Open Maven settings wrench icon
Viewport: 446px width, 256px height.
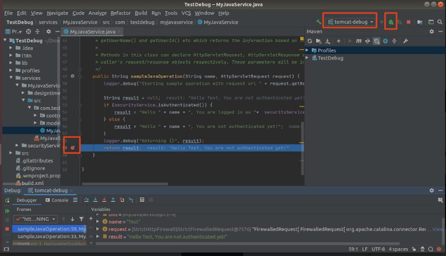tap(406, 41)
